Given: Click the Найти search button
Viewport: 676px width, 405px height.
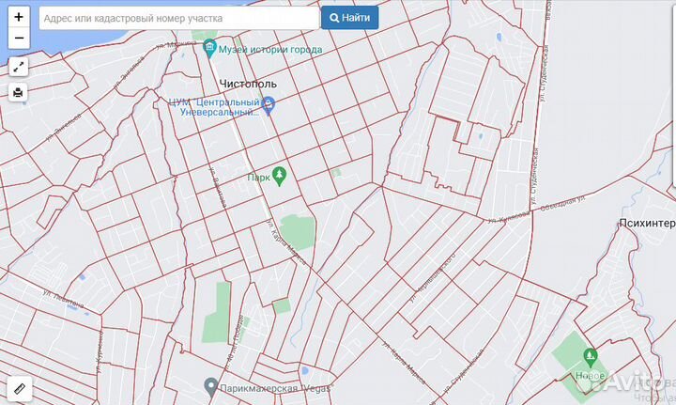Looking at the screenshot, I should [349, 18].
